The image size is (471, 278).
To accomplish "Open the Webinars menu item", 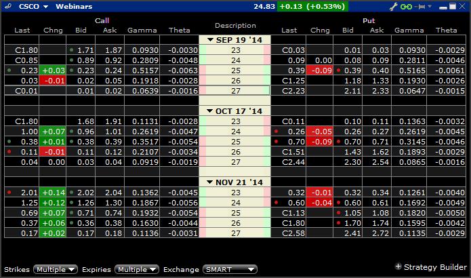I will [73, 7].
